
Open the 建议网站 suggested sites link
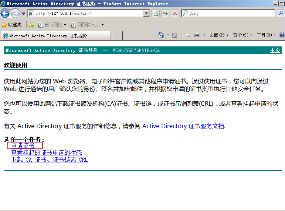coord(52,25)
